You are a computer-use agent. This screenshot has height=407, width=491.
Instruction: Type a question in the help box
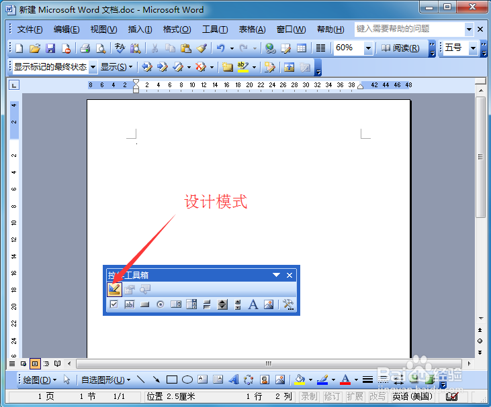point(410,30)
